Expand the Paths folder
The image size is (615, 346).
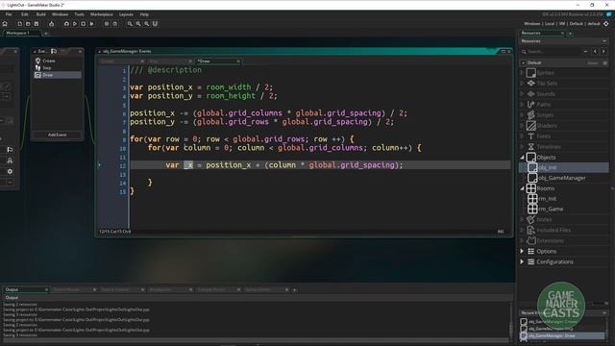[x=522, y=105]
